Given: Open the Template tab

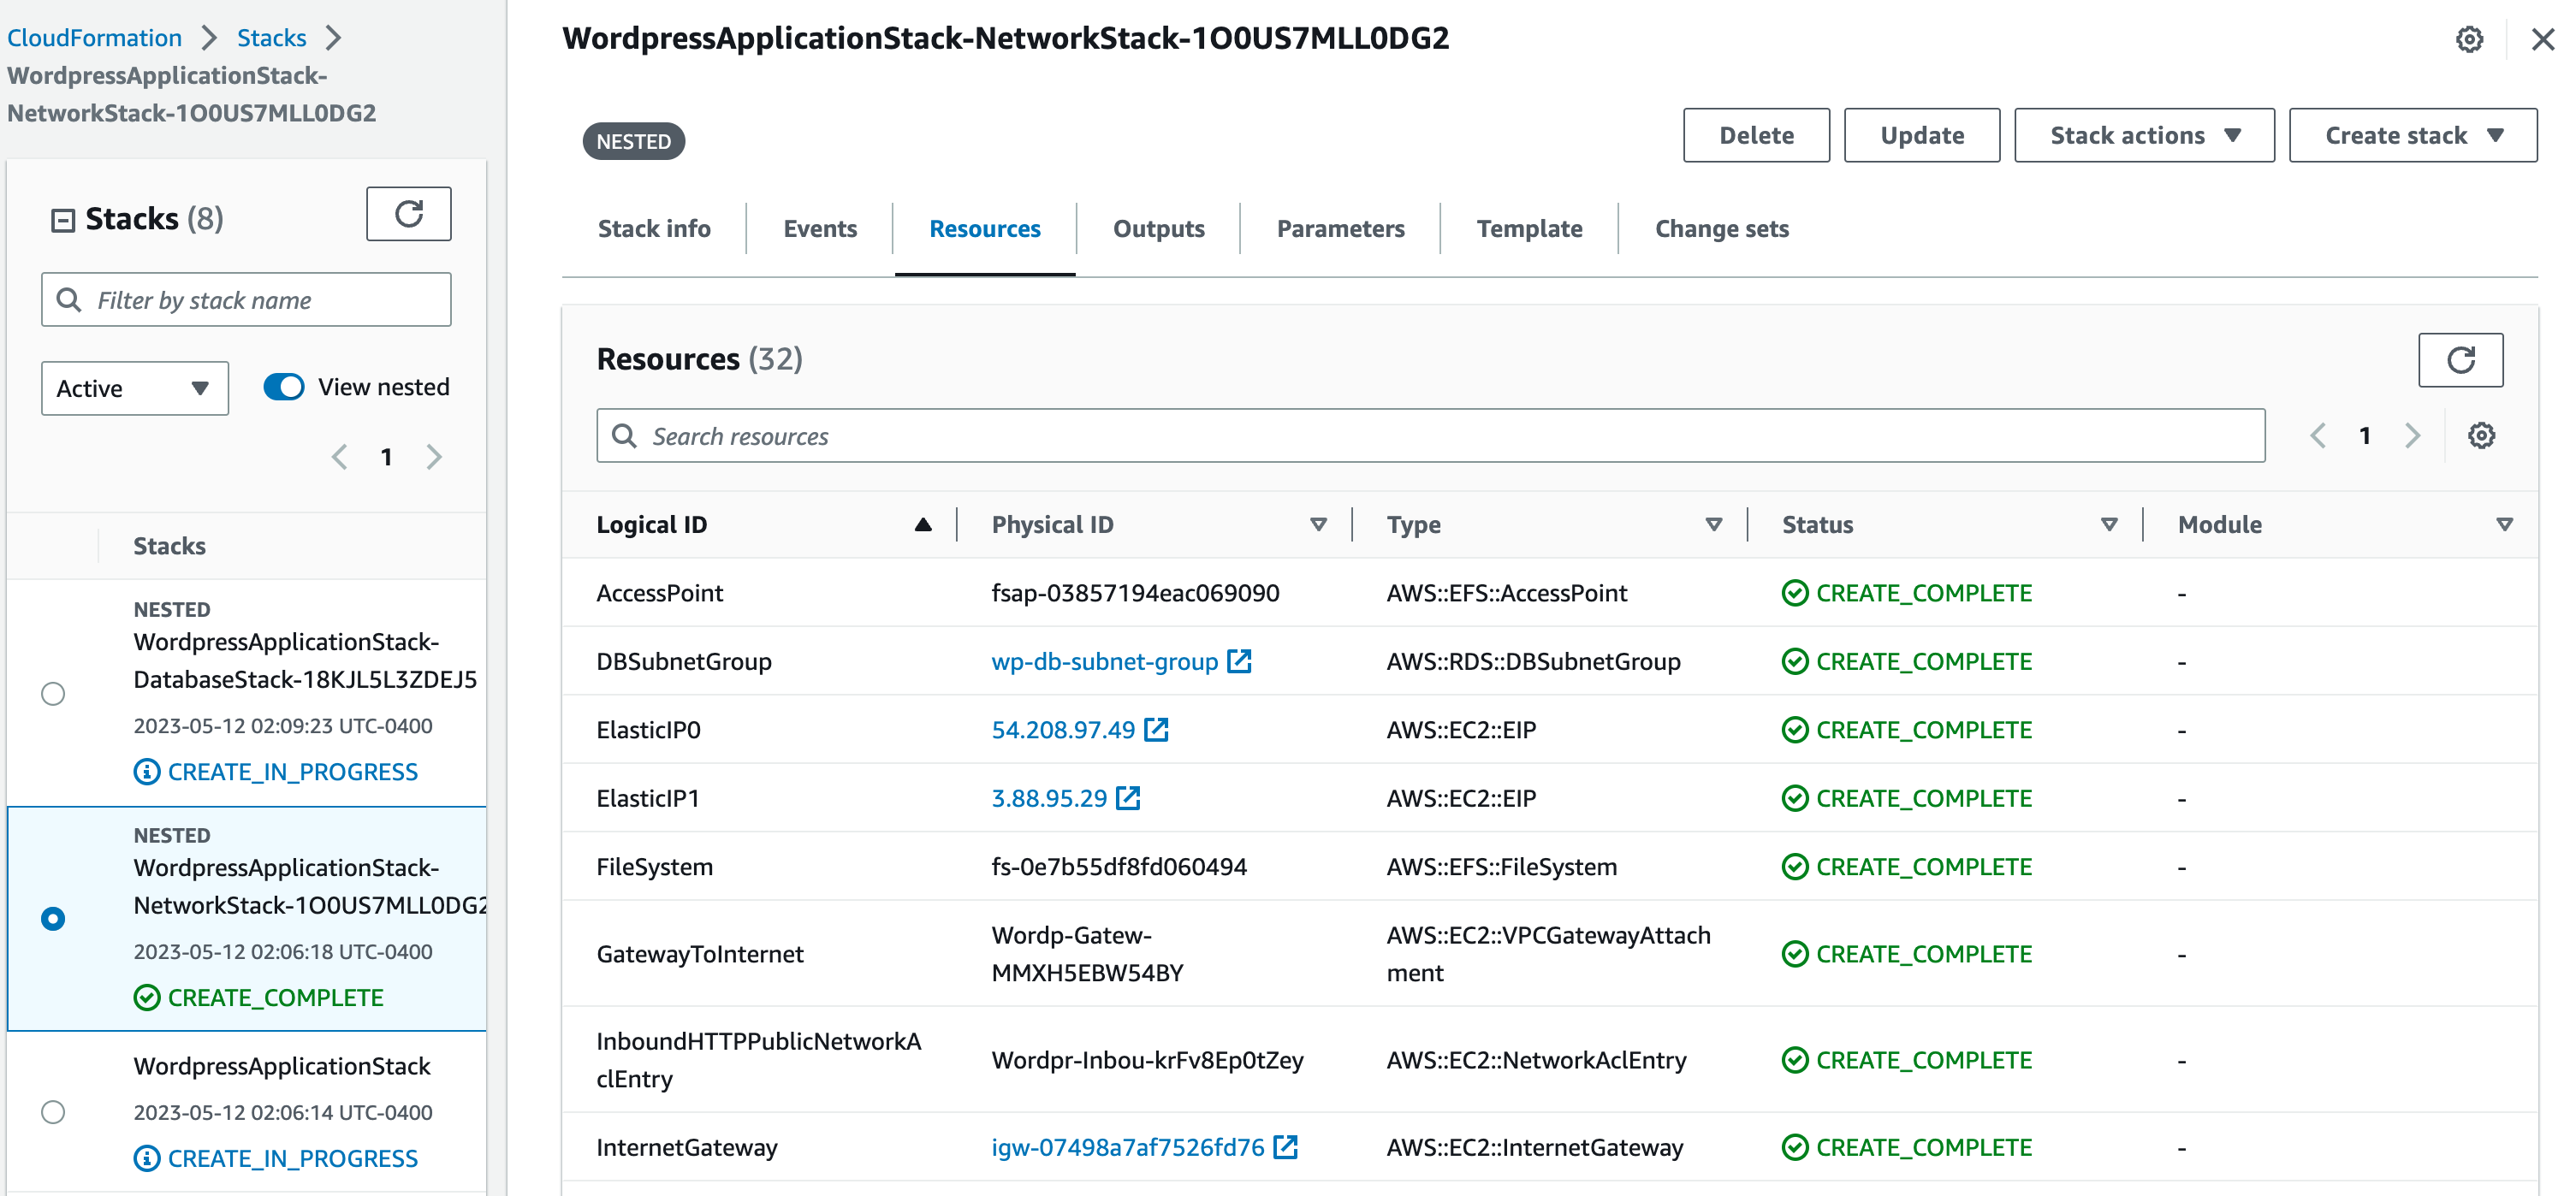Looking at the screenshot, I should tap(1529, 229).
